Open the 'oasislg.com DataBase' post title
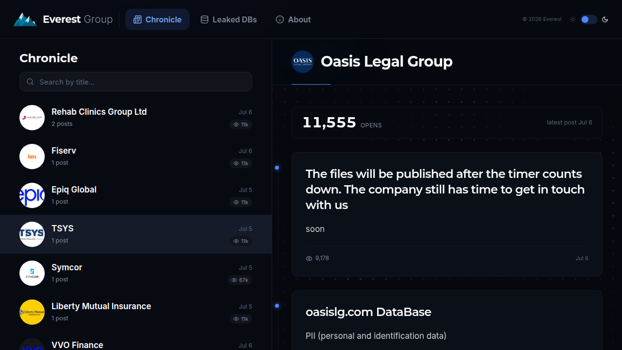 click(x=368, y=312)
